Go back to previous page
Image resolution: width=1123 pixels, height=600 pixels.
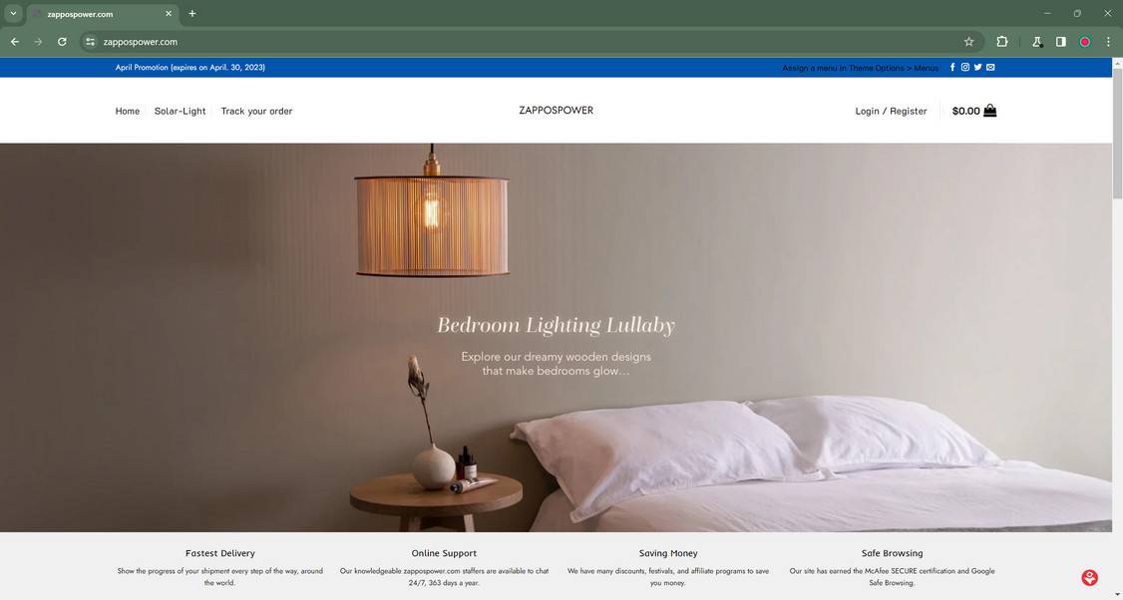[x=15, y=42]
